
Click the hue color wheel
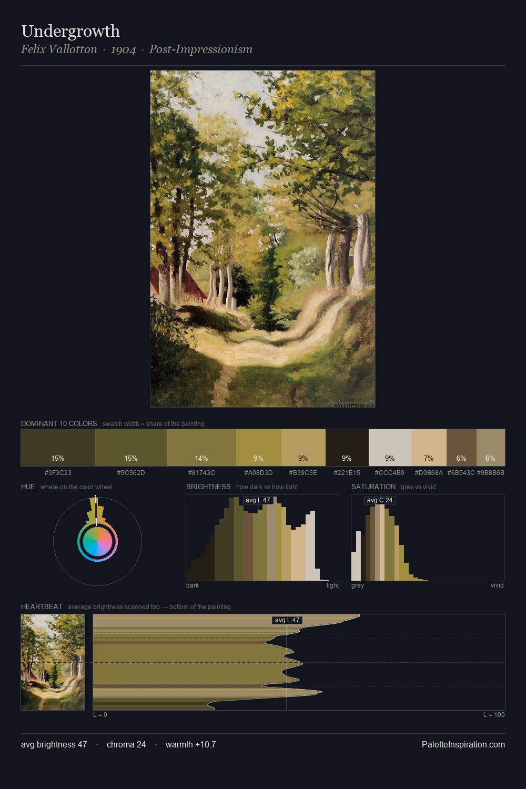coord(97,541)
